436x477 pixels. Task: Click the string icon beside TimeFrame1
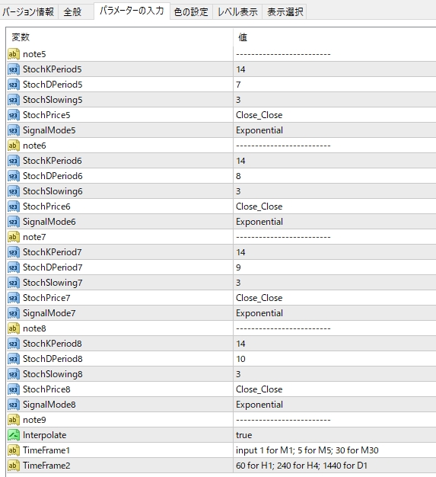(14, 450)
